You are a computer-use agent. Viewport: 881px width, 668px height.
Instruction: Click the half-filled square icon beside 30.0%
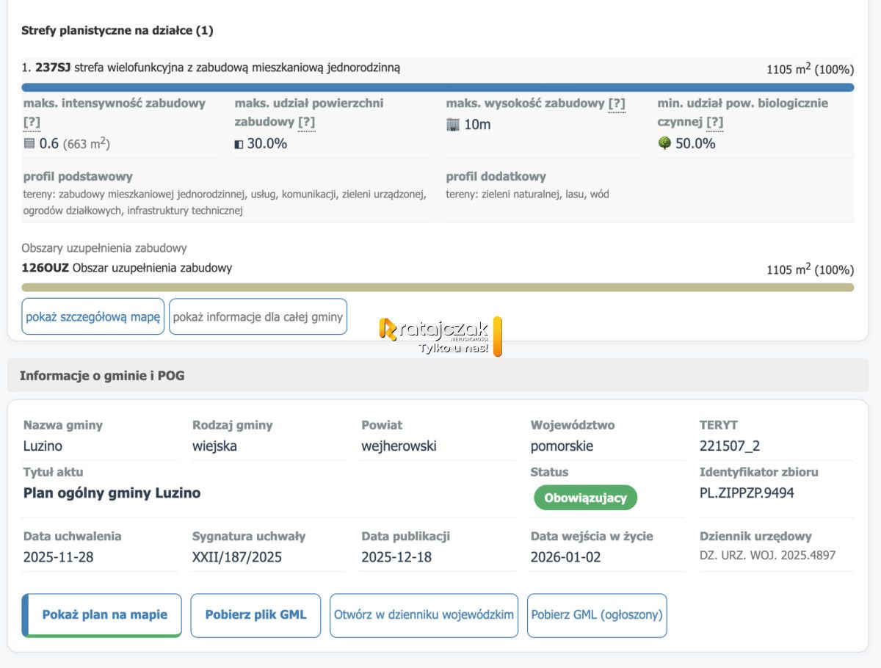tap(239, 144)
